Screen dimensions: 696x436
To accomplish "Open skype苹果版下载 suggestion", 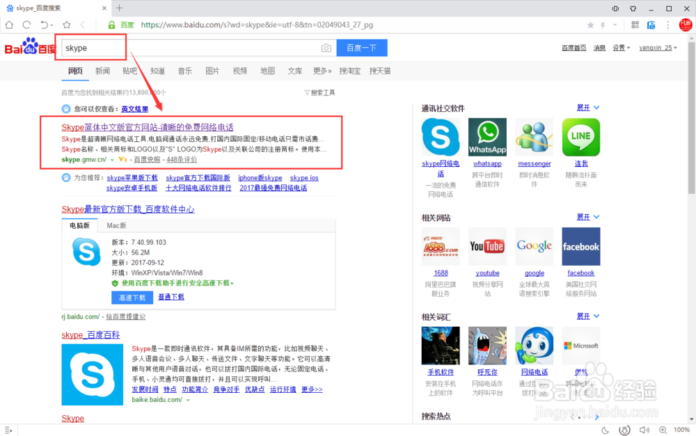I will pos(132,178).
